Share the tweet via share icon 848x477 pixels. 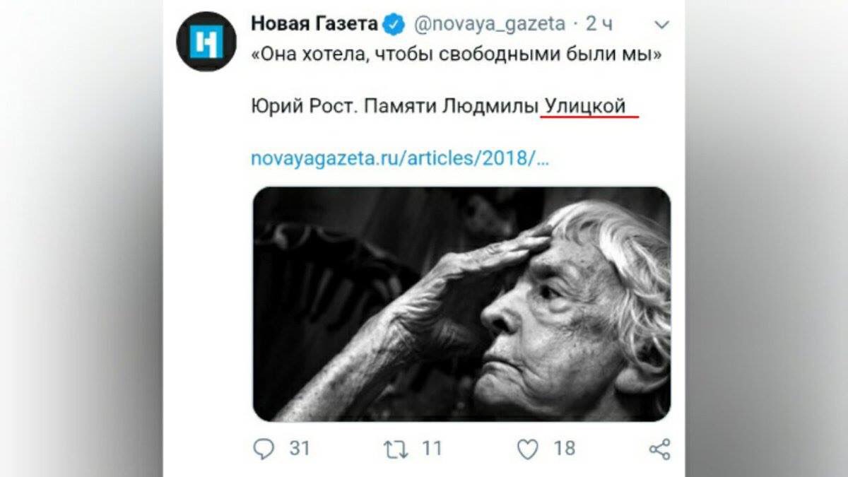(x=659, y=449)
